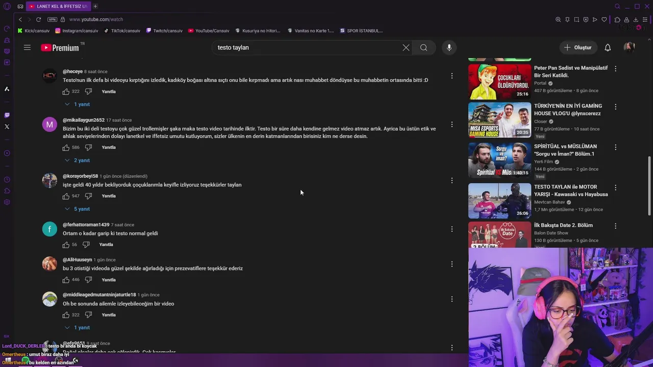Image resolution: width=653 pixels, height=367 pixels.
Task: Toggle the VPN badge in address bar
Action: tap(52, 19)
